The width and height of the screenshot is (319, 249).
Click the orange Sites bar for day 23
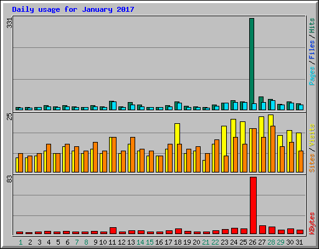pos(226,164)
